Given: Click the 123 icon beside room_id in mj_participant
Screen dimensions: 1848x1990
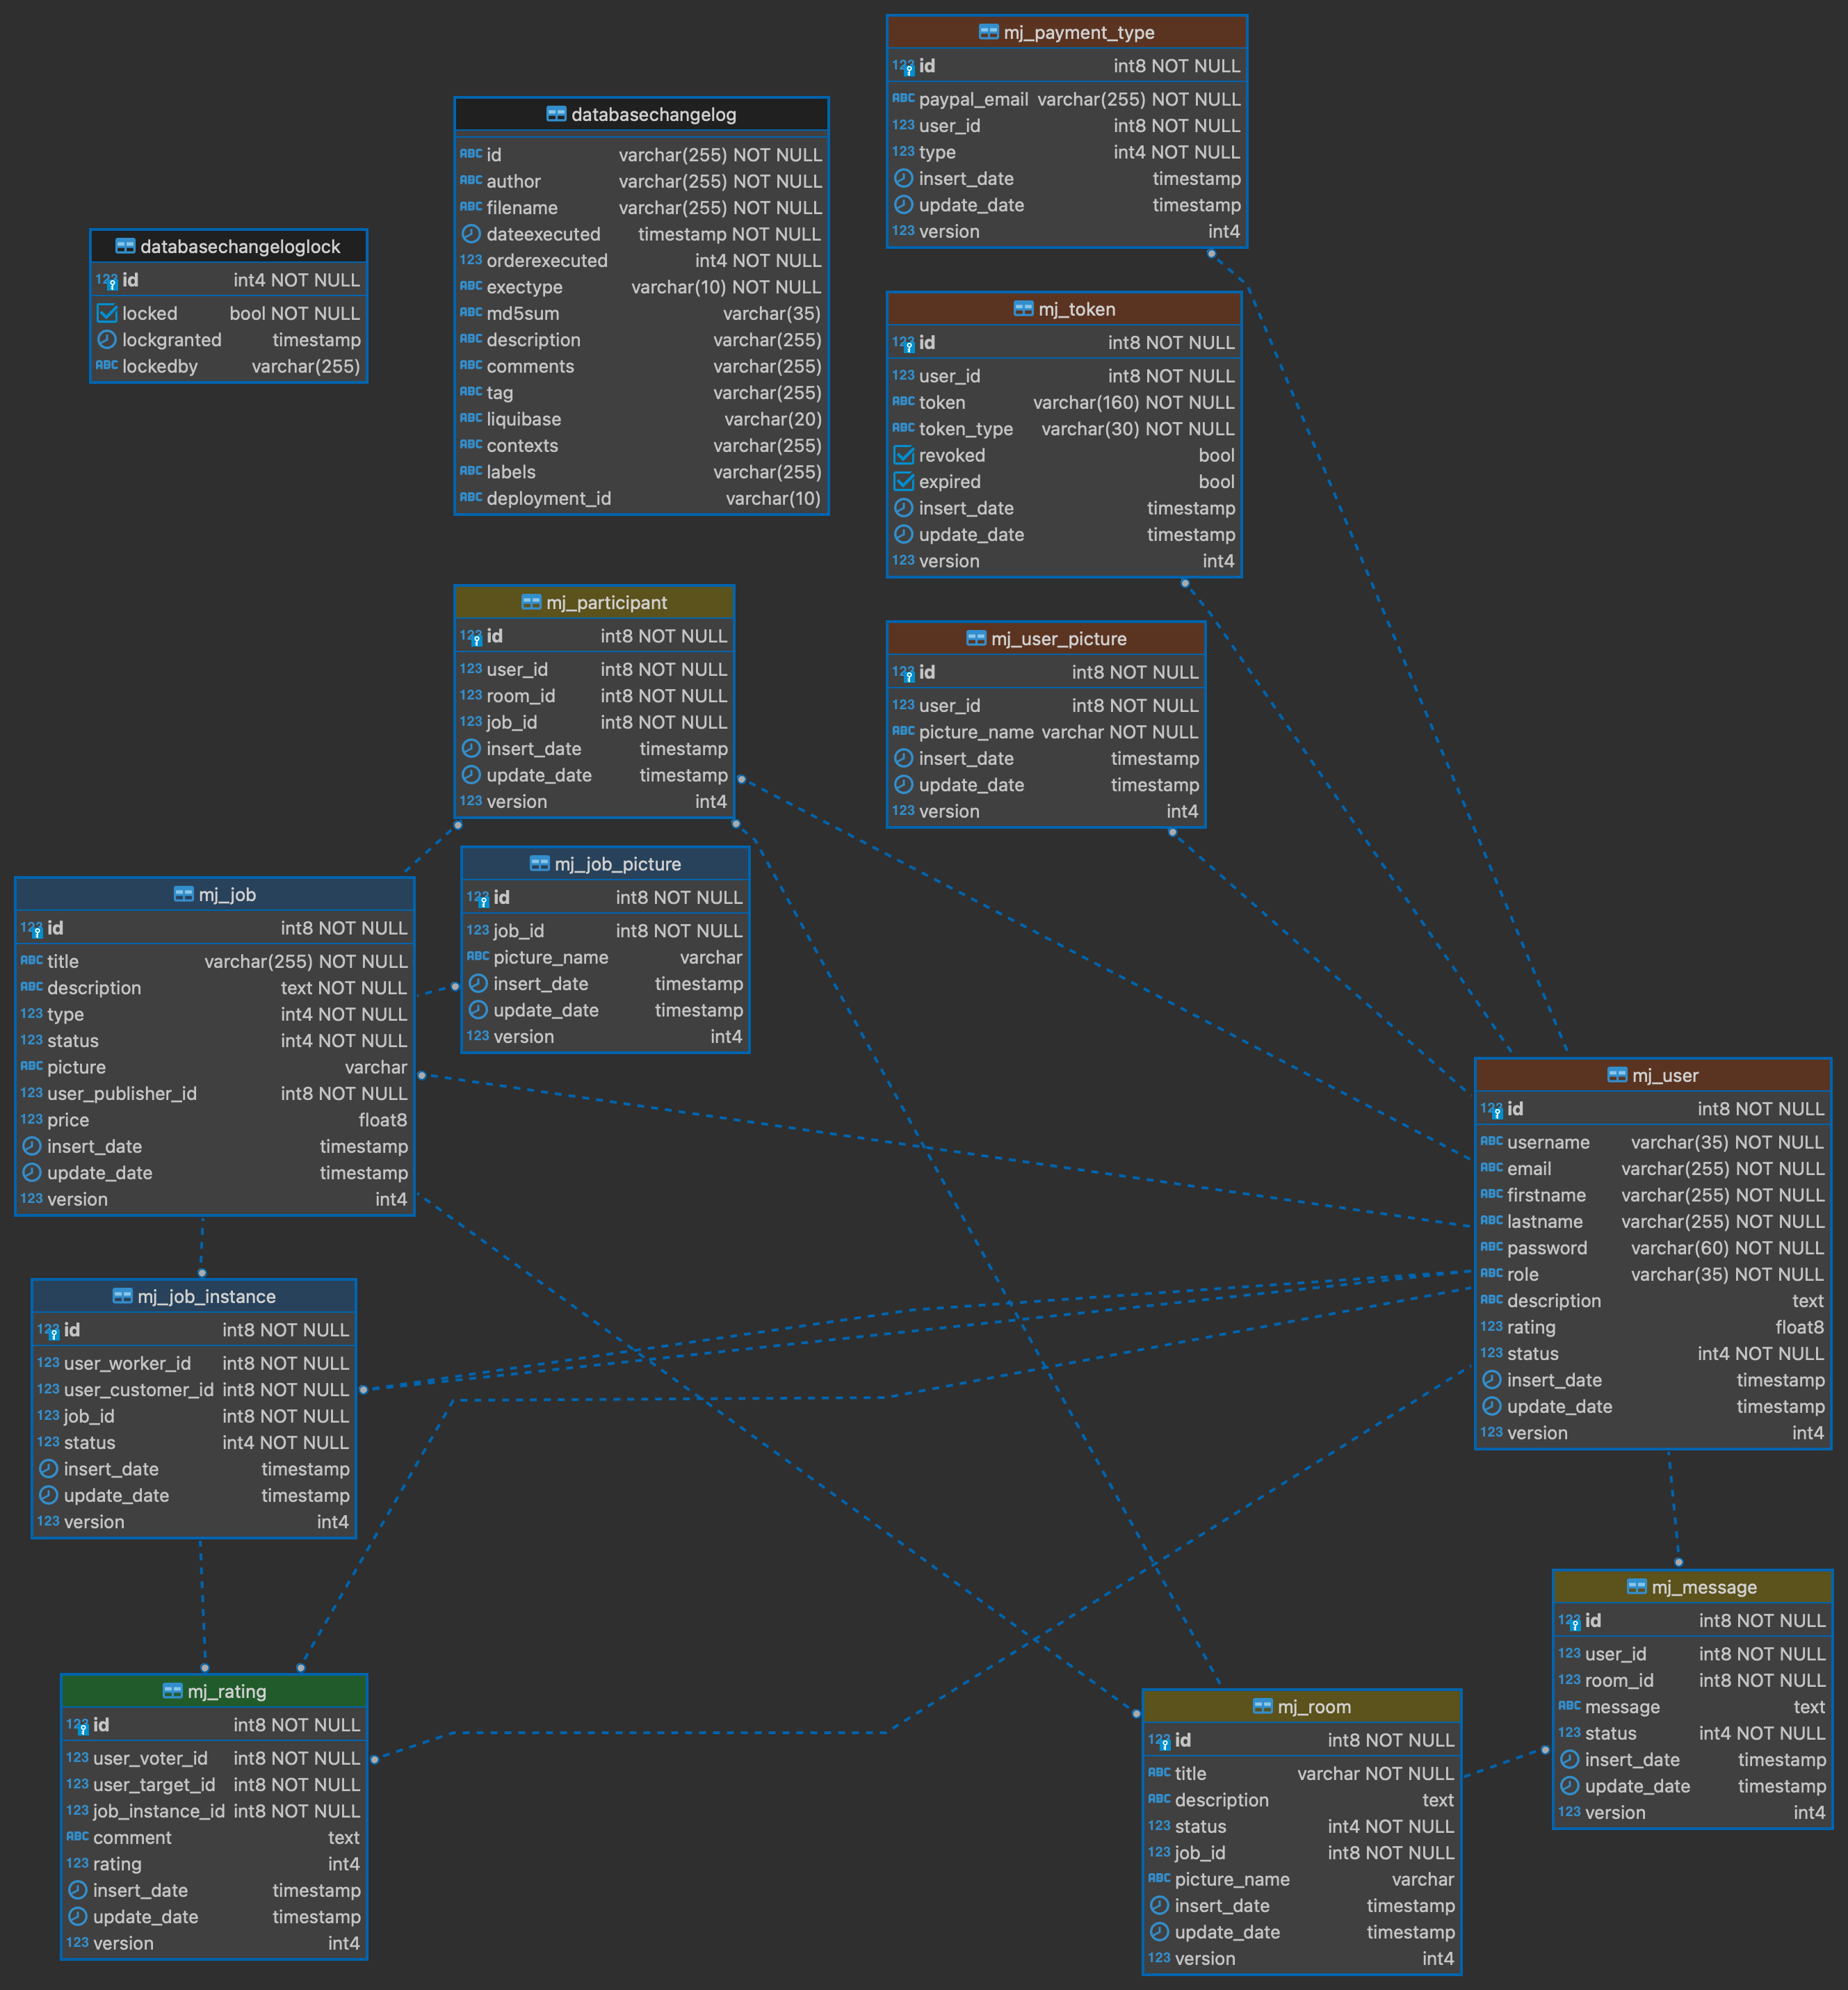Looking at the screenshot, I should click(x=471, y=695).
